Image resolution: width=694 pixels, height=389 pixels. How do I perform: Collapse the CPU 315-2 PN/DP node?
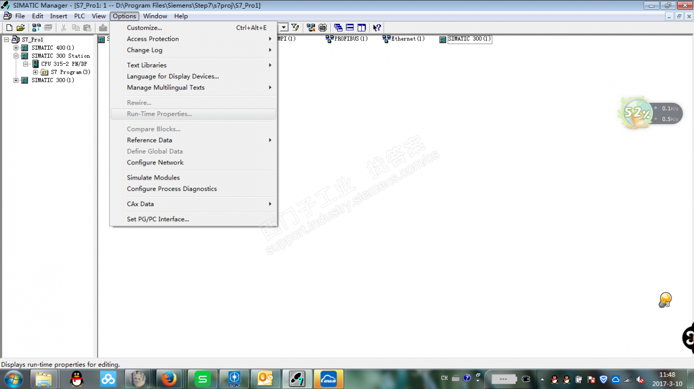26,64
